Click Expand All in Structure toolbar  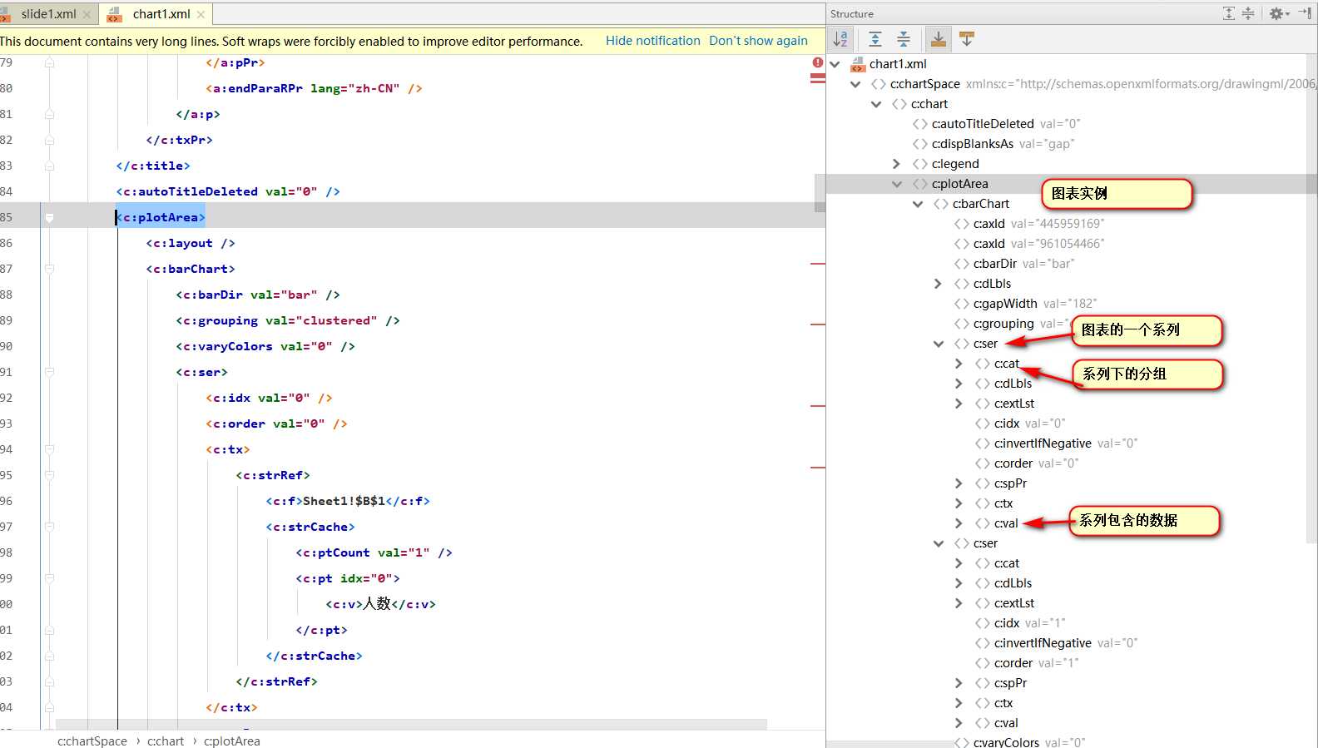[x=875, y=39]
